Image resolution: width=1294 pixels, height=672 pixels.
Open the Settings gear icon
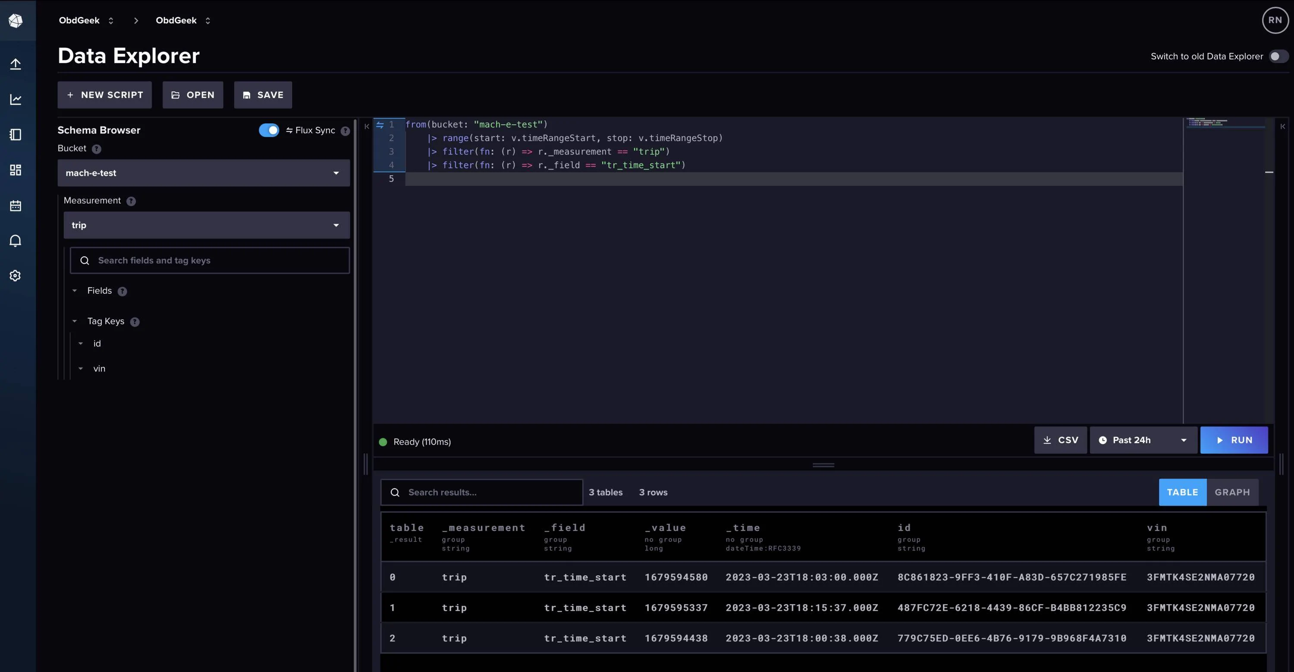coord(16,276)
